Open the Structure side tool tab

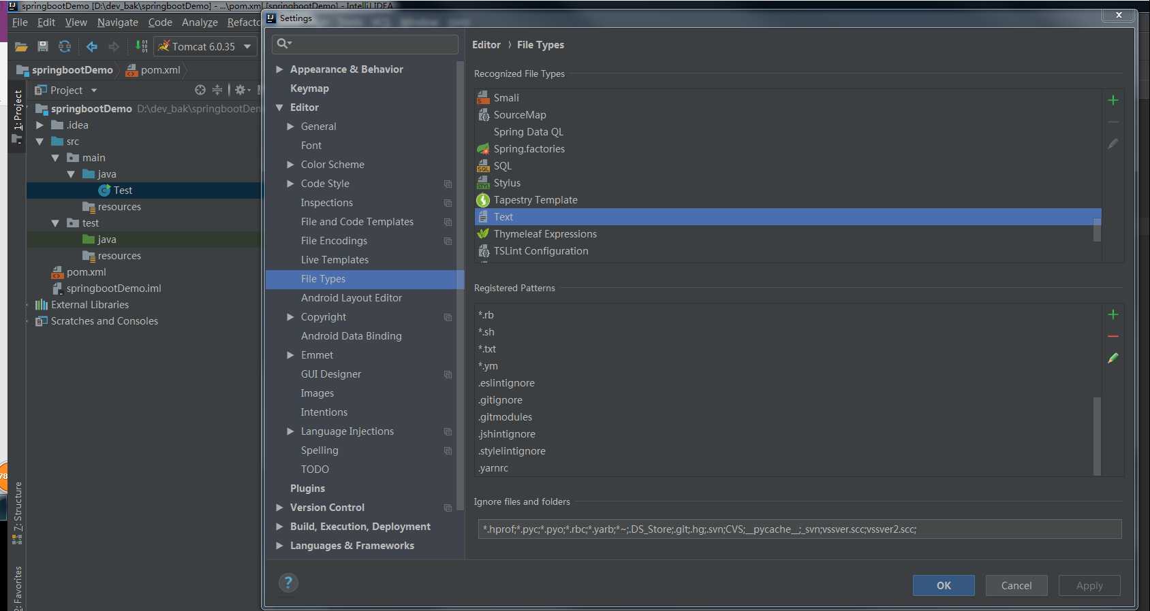tap(17, 512)
